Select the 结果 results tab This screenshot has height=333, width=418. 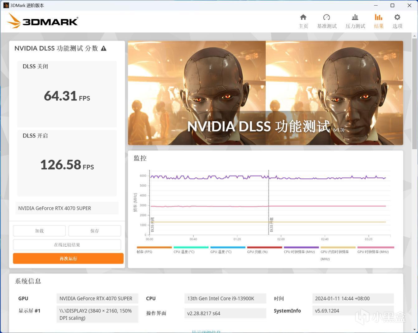[378, 21]
